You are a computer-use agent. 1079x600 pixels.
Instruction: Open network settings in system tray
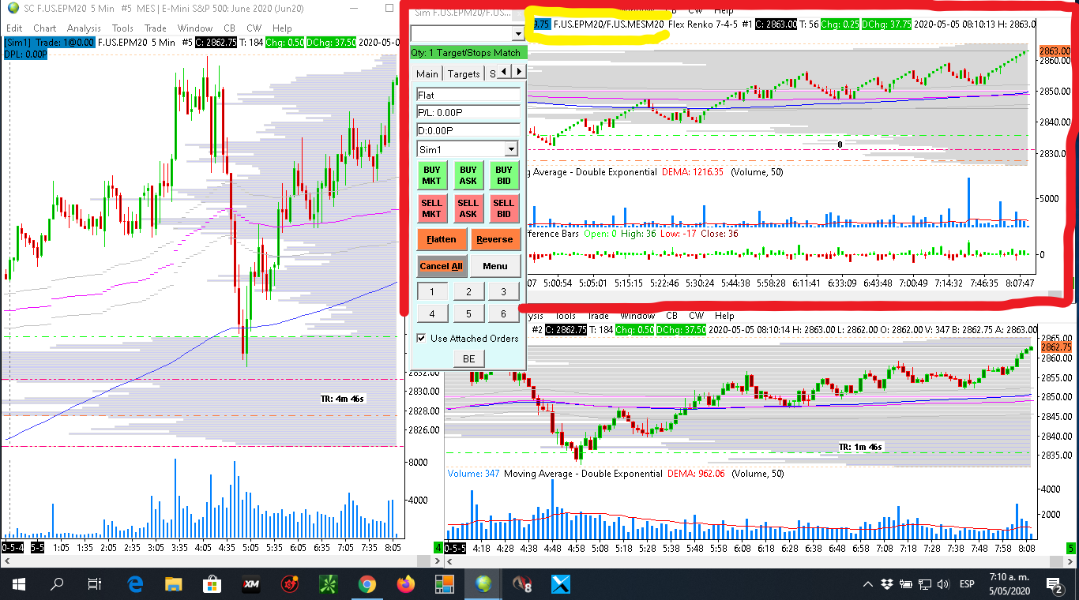click(924, 584)
